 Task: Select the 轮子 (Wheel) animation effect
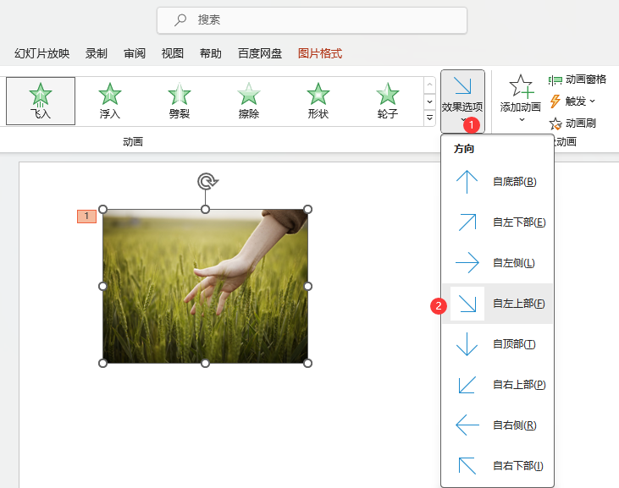click(x=388, y=101)
